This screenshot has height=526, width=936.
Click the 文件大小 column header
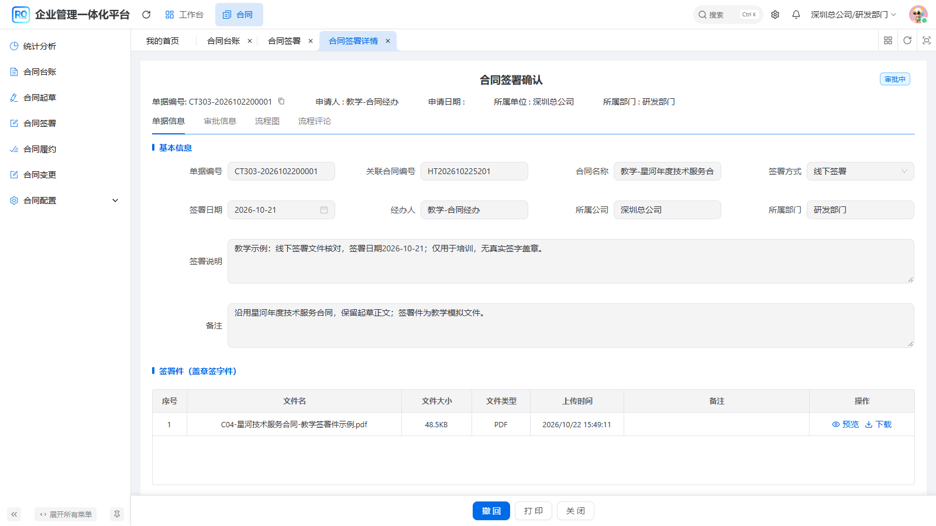pyautogui.click(x=437, y=401)
